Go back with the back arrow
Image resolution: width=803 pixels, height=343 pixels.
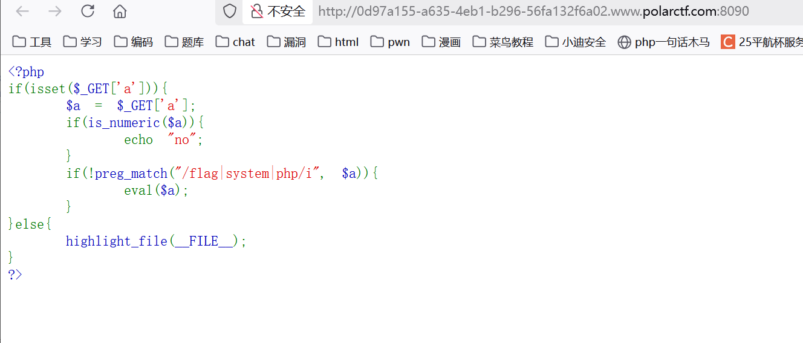click(22, 11)
